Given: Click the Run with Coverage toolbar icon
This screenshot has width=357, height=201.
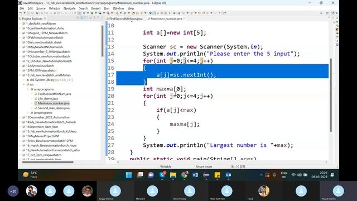Looking at the screenshot, I should 100,13.
